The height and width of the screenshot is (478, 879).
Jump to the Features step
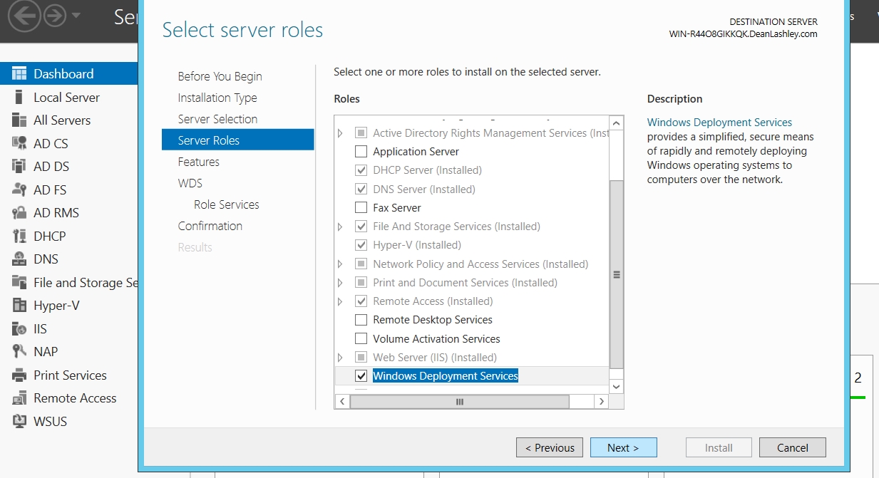coord(199,162)
